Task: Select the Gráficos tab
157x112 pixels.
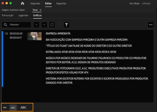Action: pyautogui.click(x=37, y=15)
